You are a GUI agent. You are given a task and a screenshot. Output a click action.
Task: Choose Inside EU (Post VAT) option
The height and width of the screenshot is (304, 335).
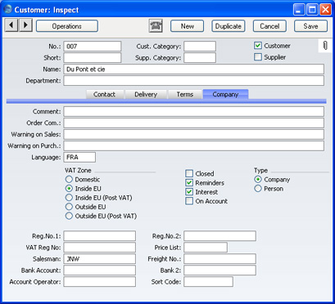tap(69, 198)
